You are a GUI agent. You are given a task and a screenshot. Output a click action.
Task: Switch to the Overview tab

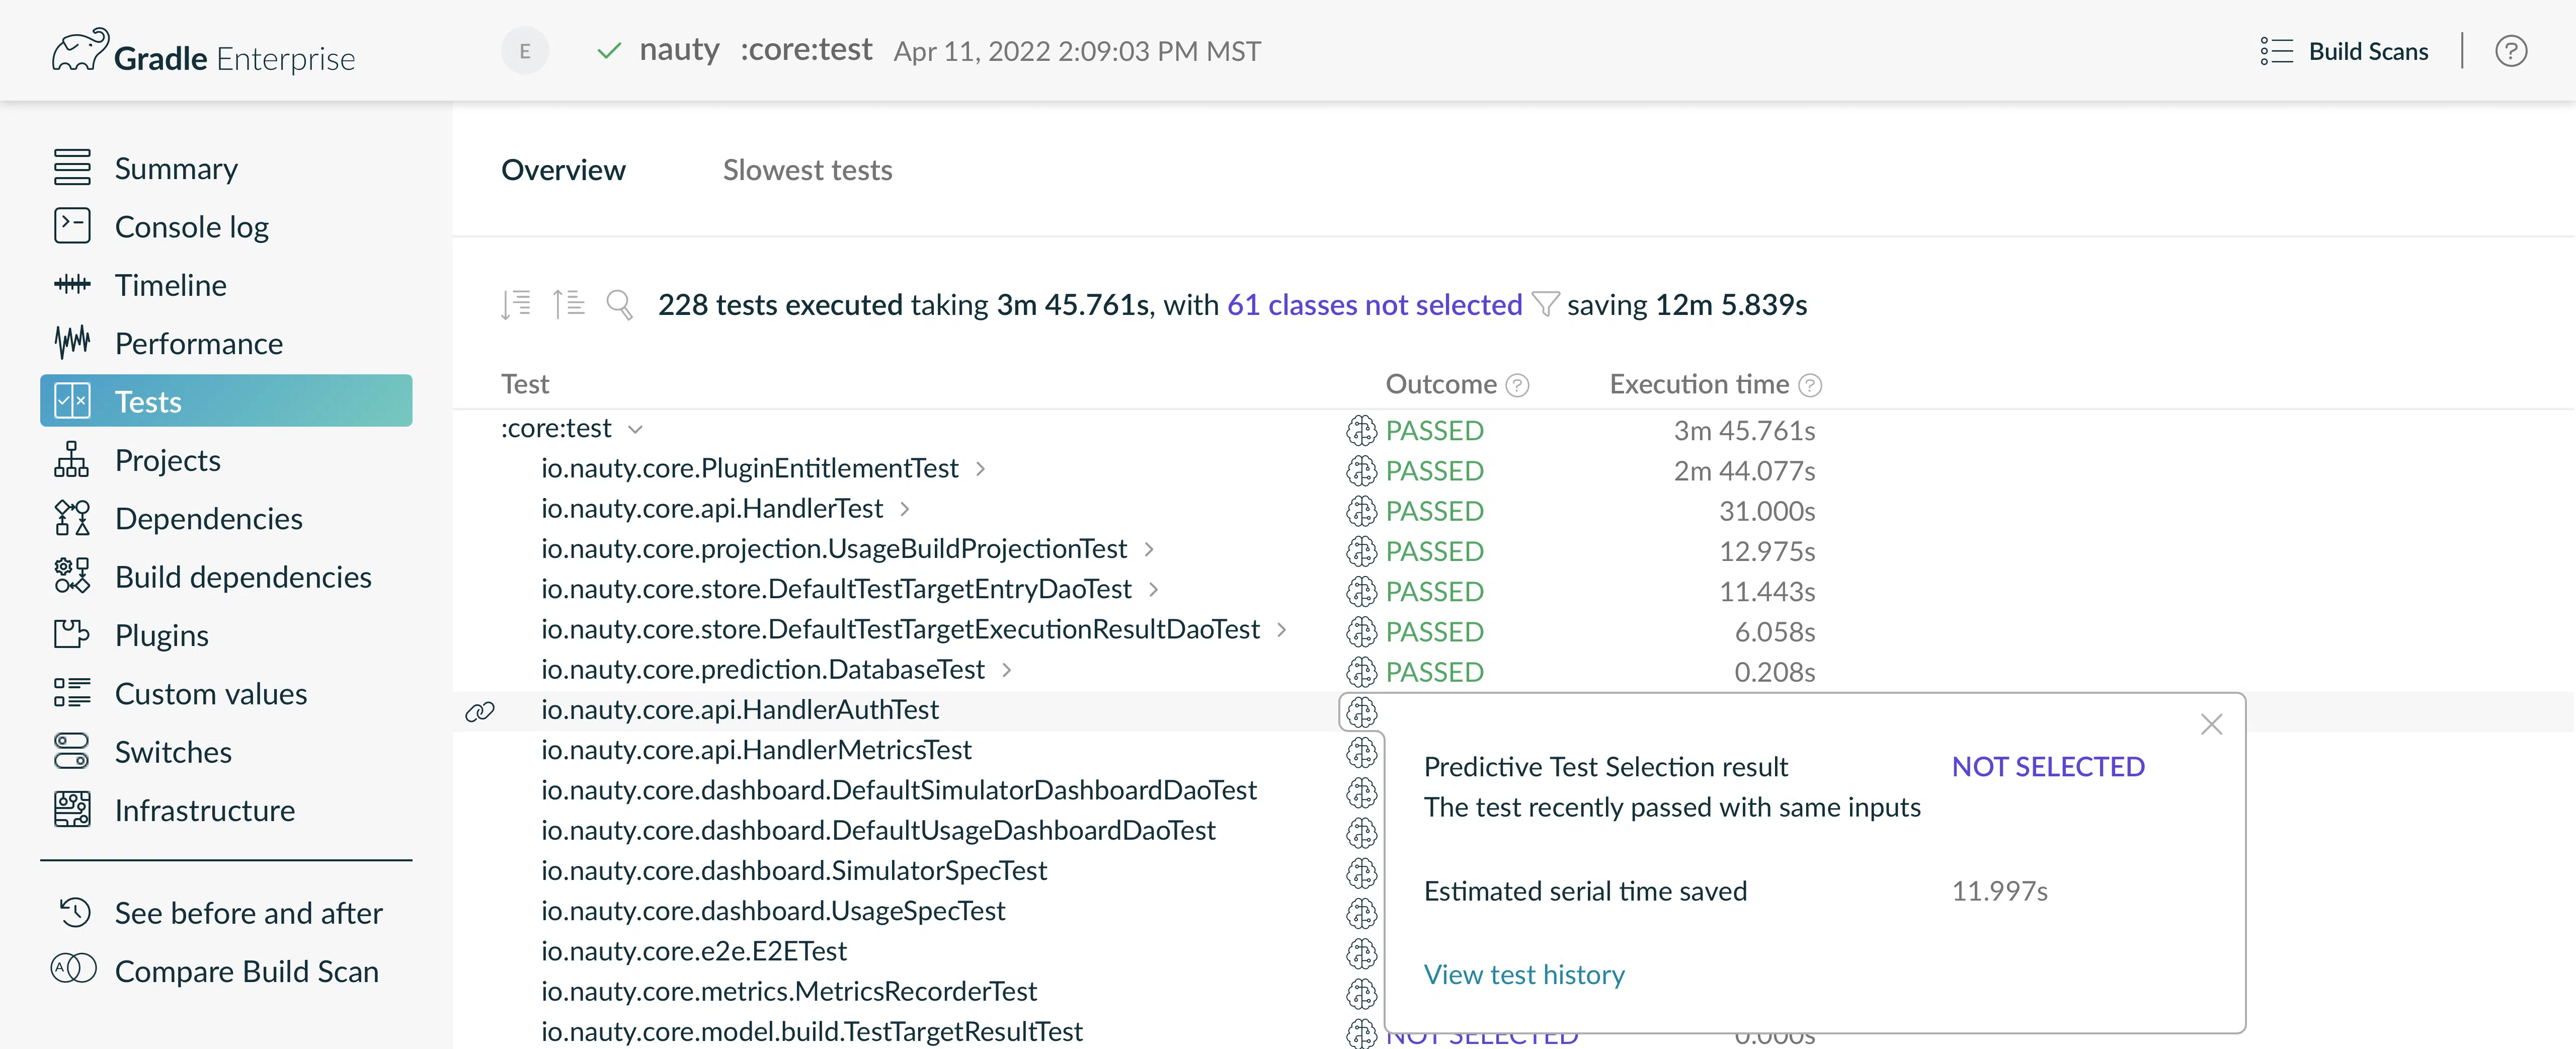pyautogui.click(x=563, y=170)
